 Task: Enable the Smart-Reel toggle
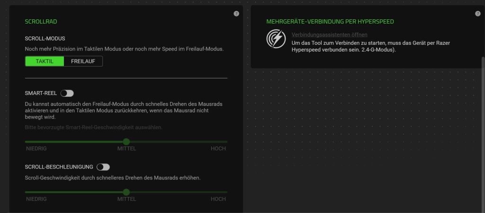(x=67, y=94)
